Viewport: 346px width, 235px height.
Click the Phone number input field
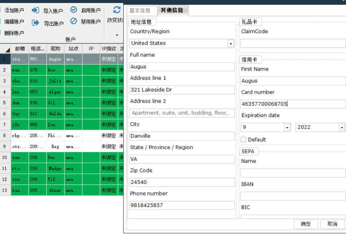[182, 206]
